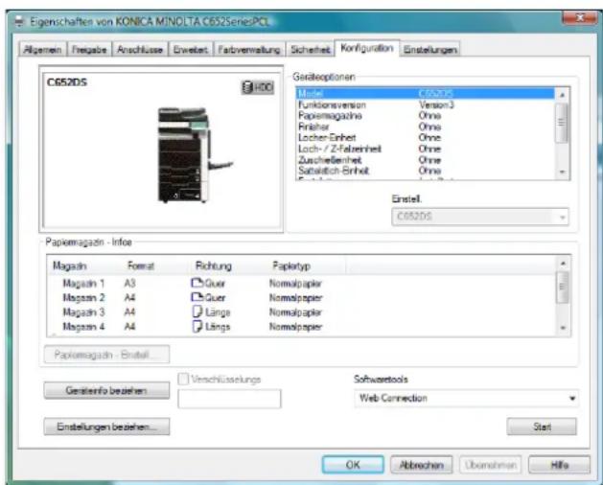This screenshot has width=603, height=485.
Task: Select the Modell row in Geräteoptionen
Action: click(x=425, y=94)
